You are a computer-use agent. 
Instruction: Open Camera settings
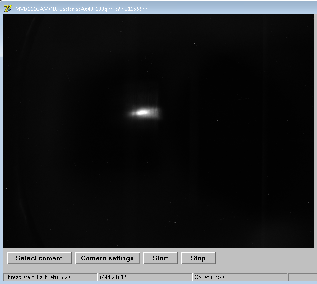(107, 258)
